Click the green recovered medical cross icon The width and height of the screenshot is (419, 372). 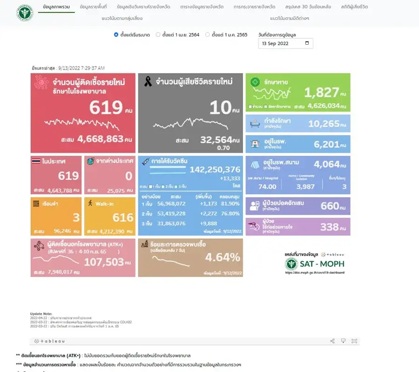tap(256, 82)
